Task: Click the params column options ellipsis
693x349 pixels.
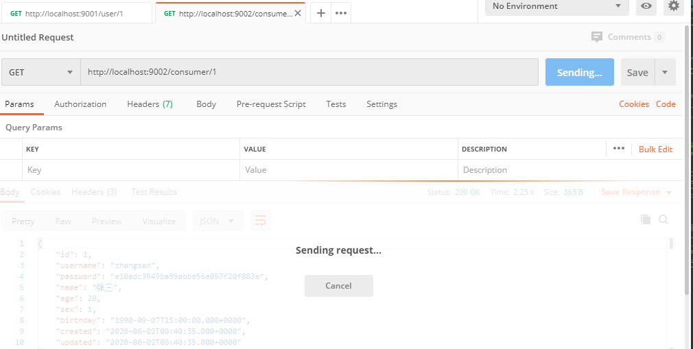Action: coord(619,149)
